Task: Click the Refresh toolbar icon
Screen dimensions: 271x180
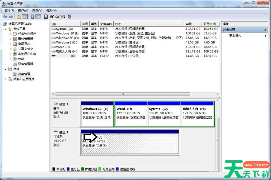Action: click(x=46, y=17)
